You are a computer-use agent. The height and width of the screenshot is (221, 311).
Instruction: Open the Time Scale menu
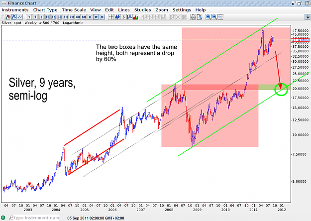[74, 10]
